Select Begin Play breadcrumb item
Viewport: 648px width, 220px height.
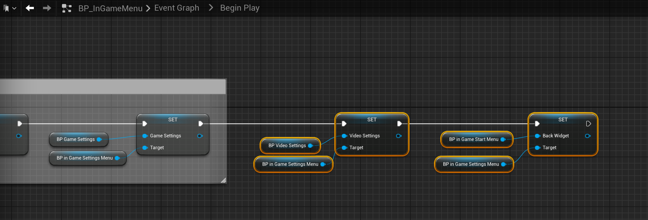click(240, 8)
